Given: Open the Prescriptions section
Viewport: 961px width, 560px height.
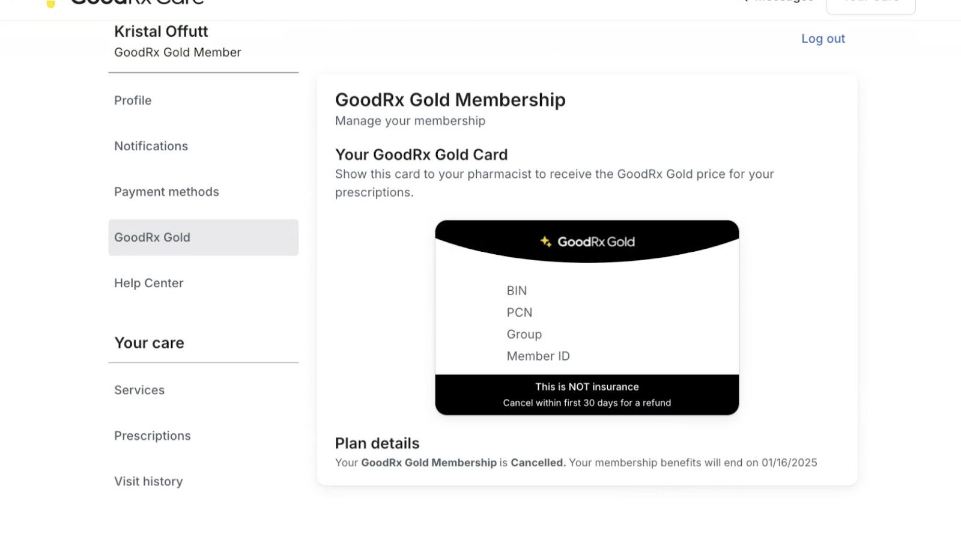Looking at the screenshot, I should click(x=152, y=436).
